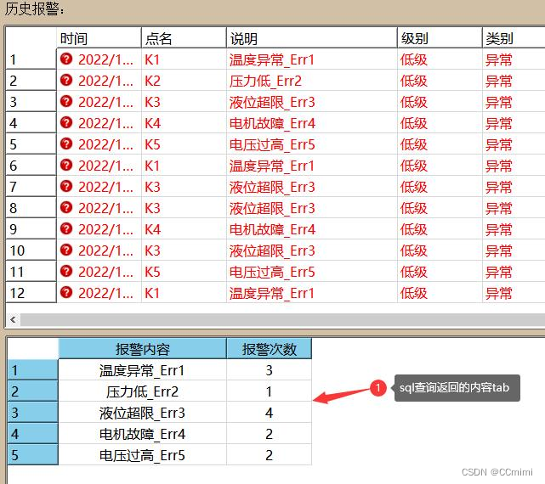The height and width of the screenshot is (484, 545).
Task: Click the black 电机故障_Err4 statistics cell
Action: coord(142,434)
